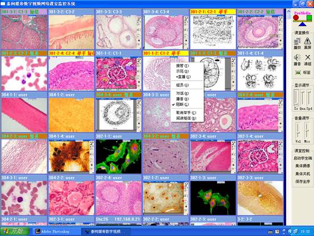
Task: Adjust the Sz display slider
Action: [296, 98]
